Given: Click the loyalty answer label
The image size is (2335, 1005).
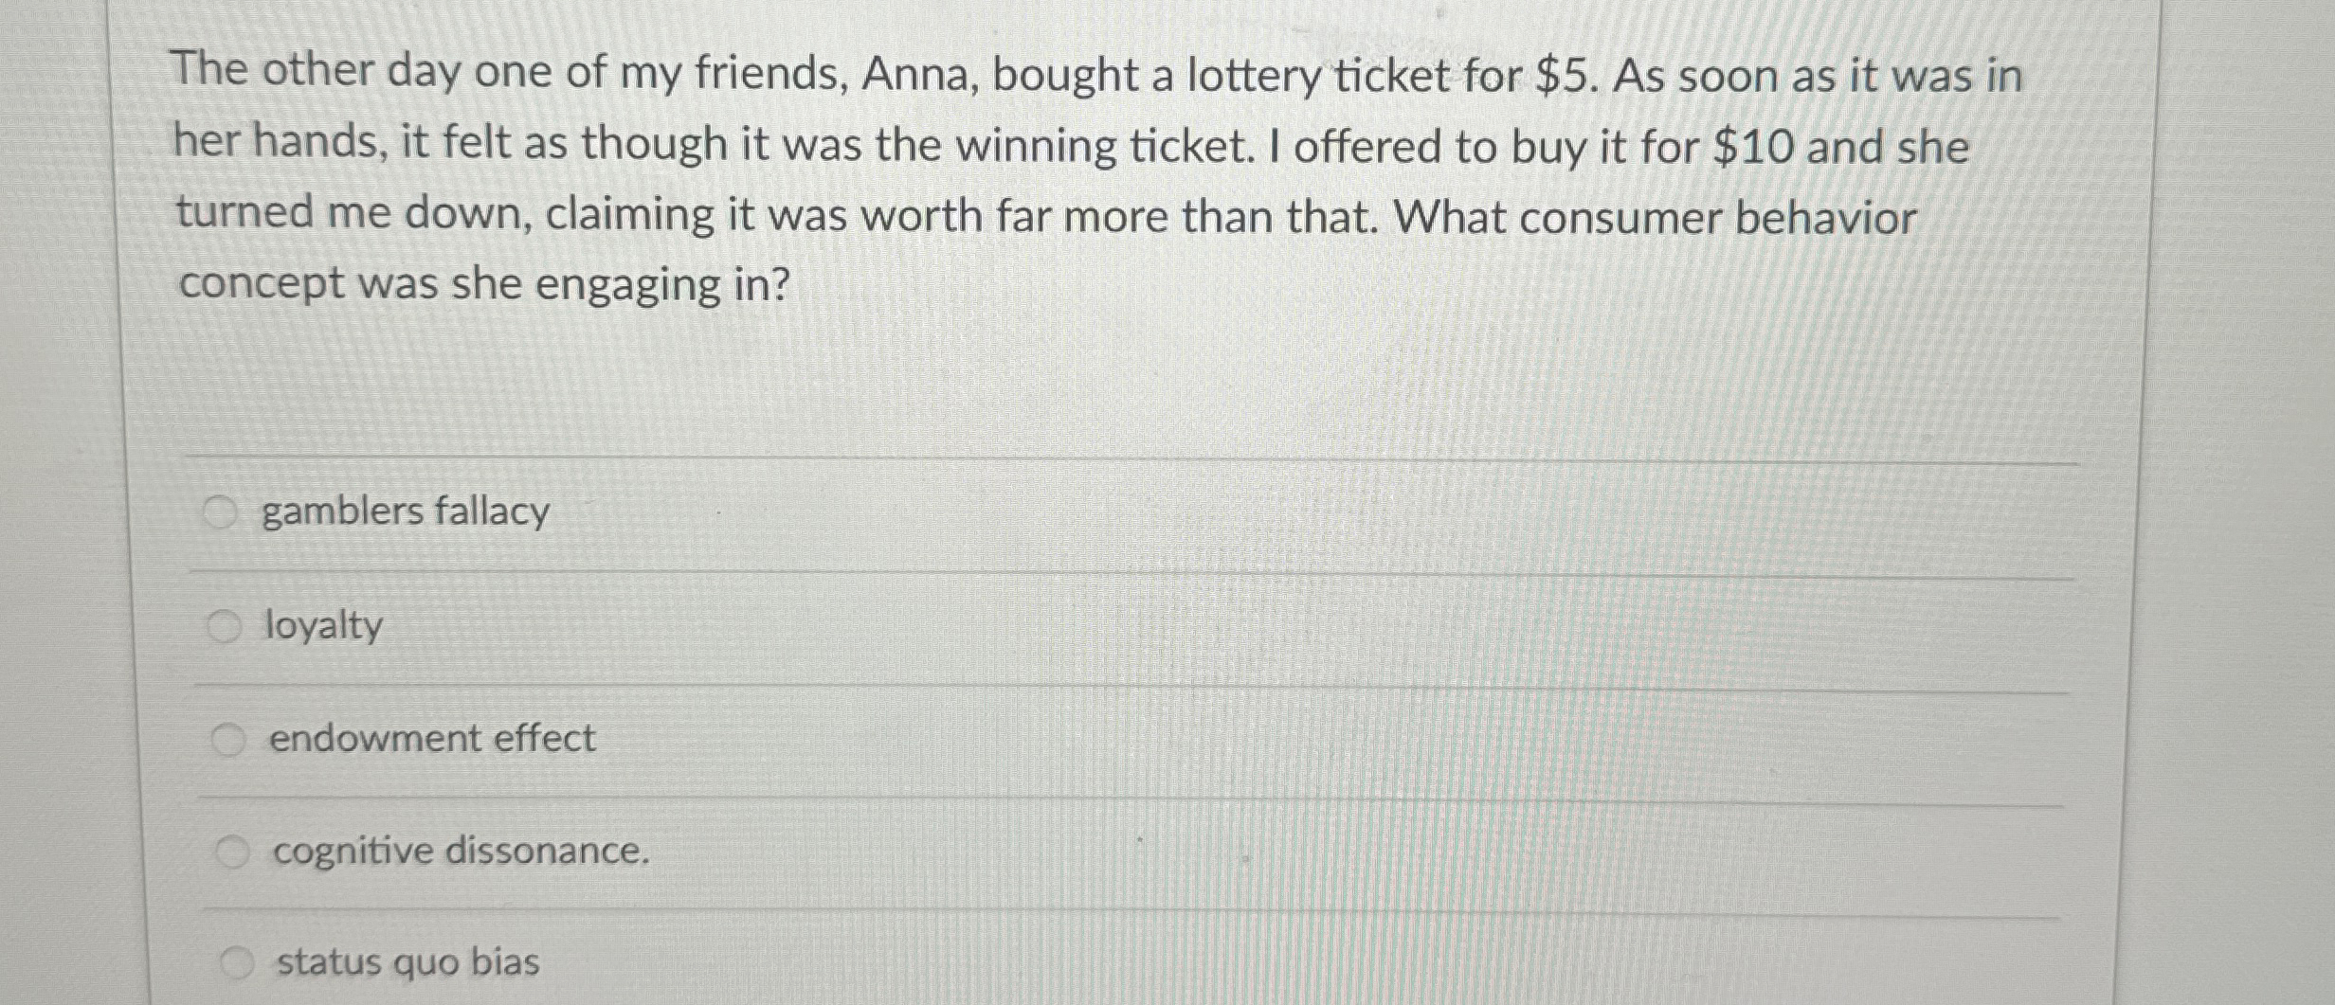Looking at the screenshot, I should point(323,624).
